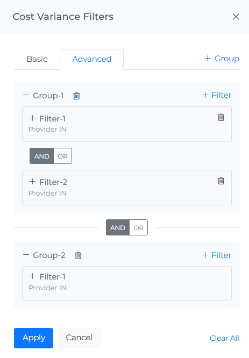Remove Filter-1 in Group-1 via trash icon

[x=221, y=117]
